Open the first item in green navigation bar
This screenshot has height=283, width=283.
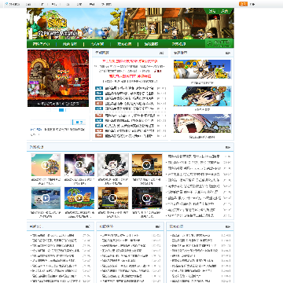[41, 44]
